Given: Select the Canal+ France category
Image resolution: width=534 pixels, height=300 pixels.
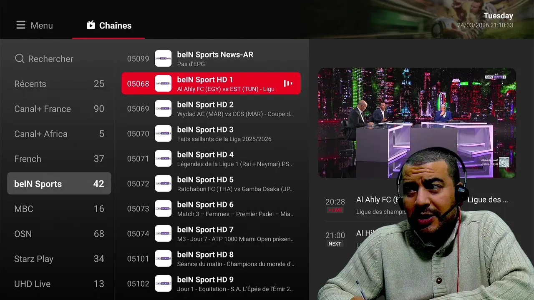Looking at the screenshot, I should pos(59,109).
